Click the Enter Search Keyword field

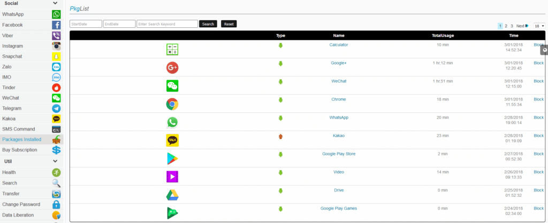168,24
